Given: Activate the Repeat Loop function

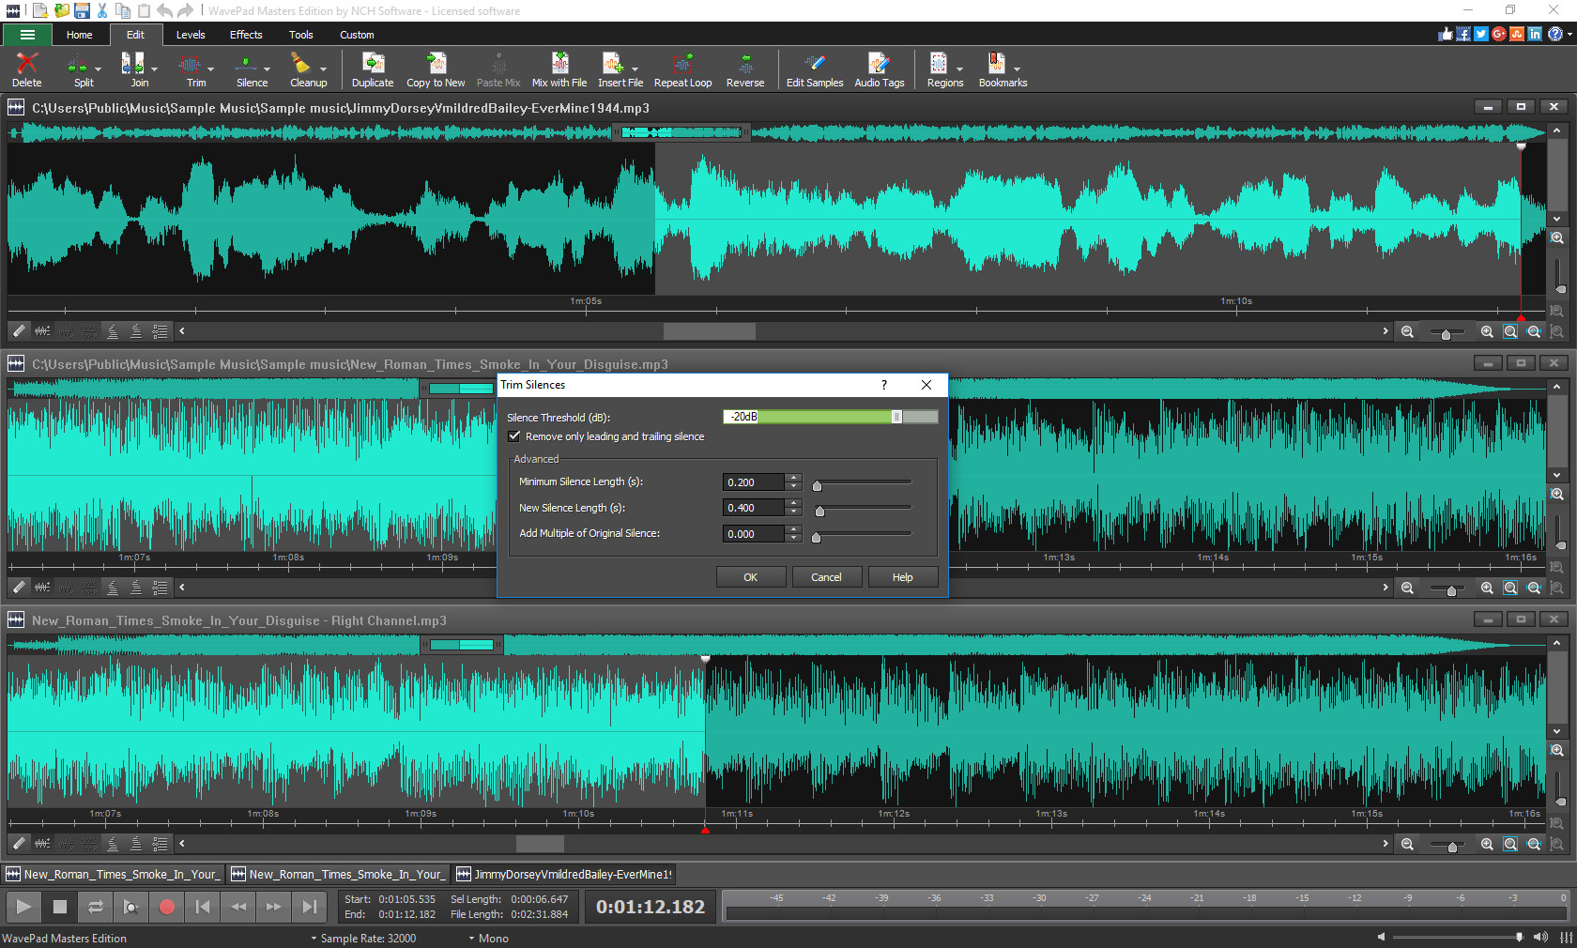Looking at the screenshot, I should click(x=682, y=66).
